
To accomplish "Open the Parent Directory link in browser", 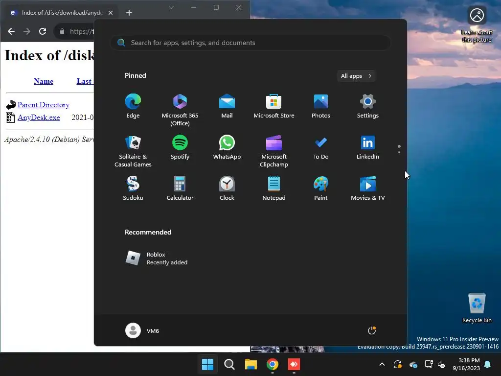I will tap(44, 105).
